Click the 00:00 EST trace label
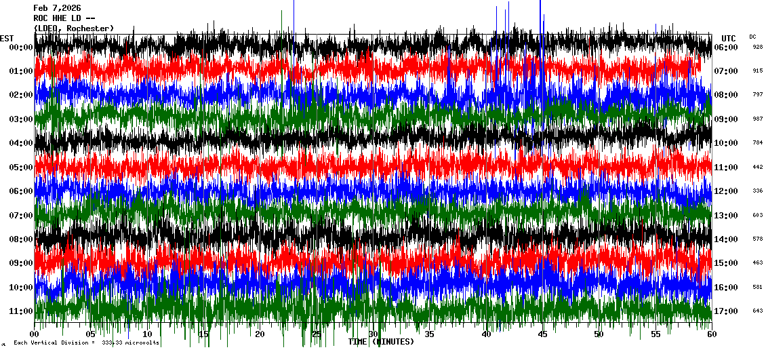 coord(21,47)
